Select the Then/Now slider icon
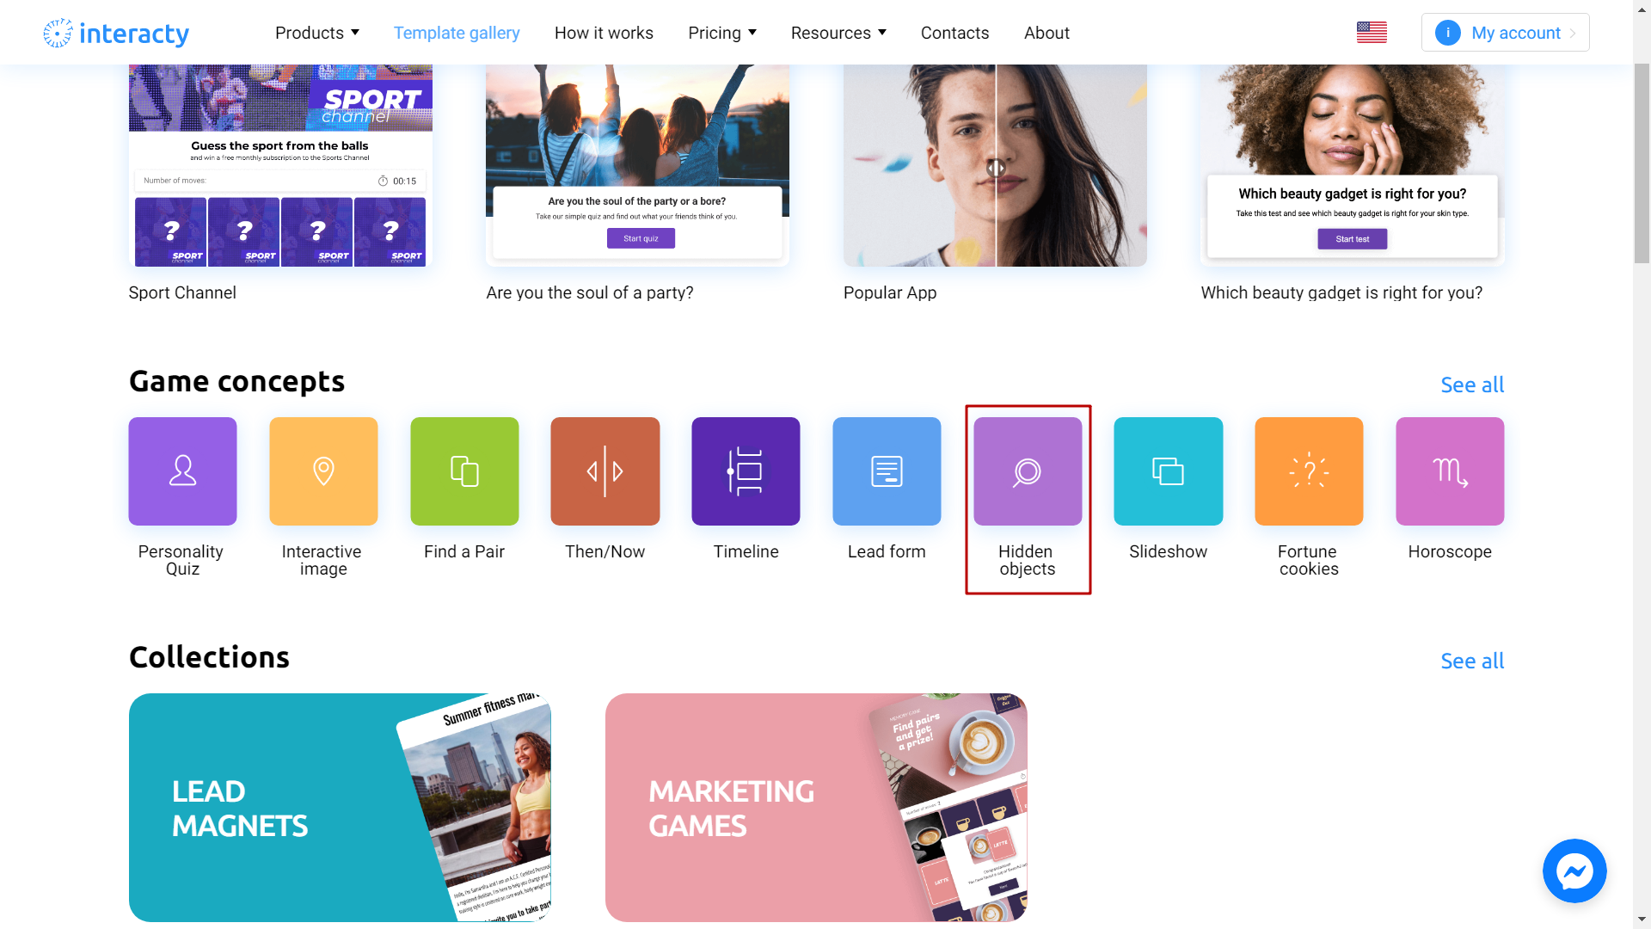Viewport: 1651px width, 929px height. 605,471
